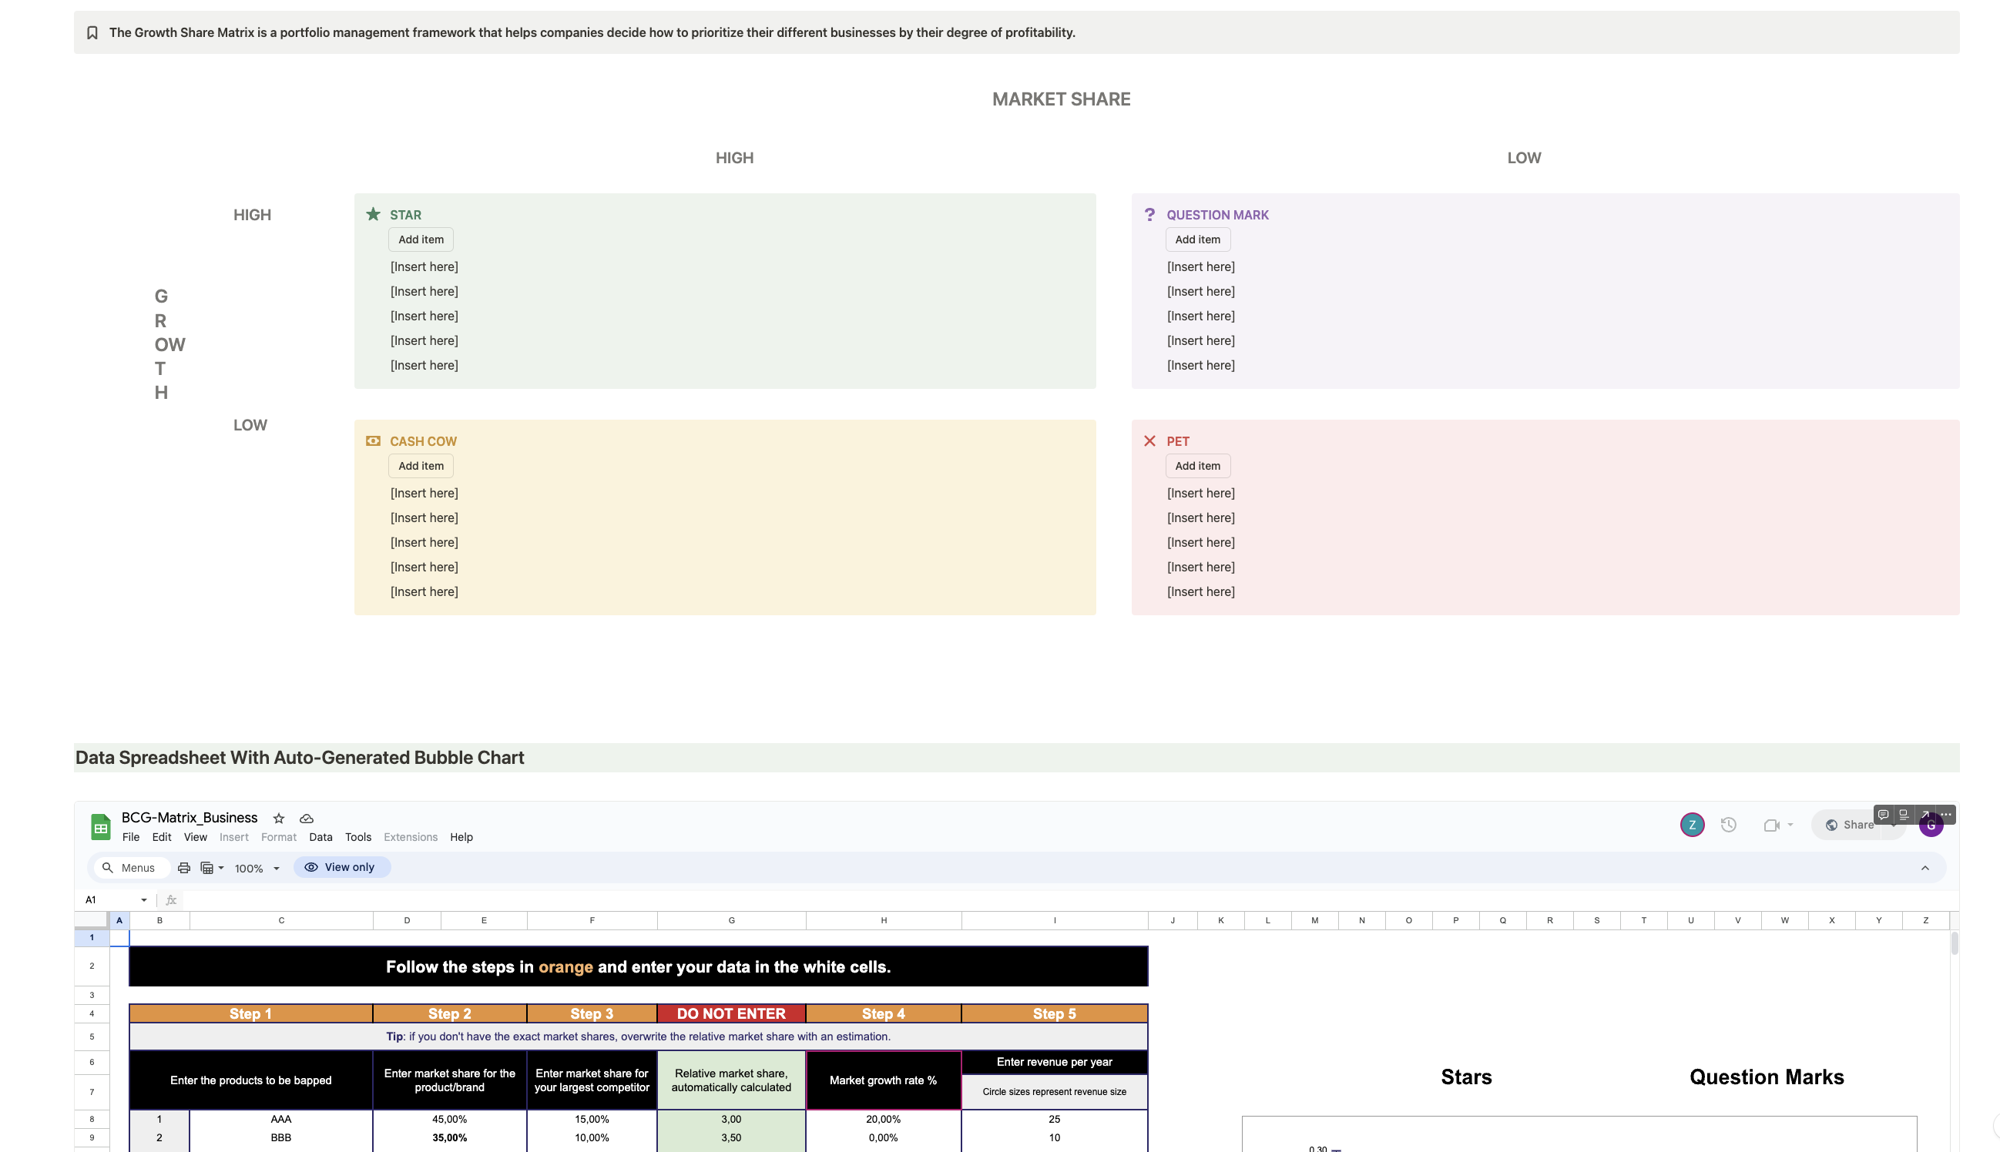
Task: Open embed comment bubble icon
Action: pyautogui.click(x=1884, y=814)
